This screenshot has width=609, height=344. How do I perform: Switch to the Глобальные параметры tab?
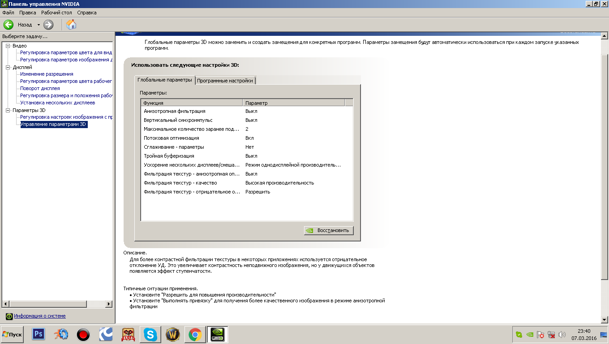coord(165,80)
